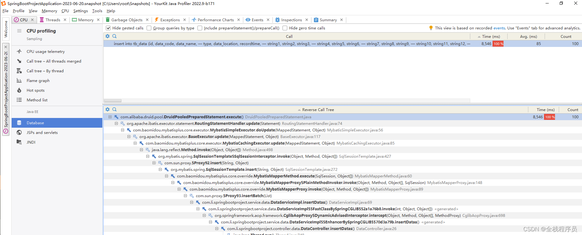Click search magnifier in the Call table
The image size is (582, 235).
point(115,36)
